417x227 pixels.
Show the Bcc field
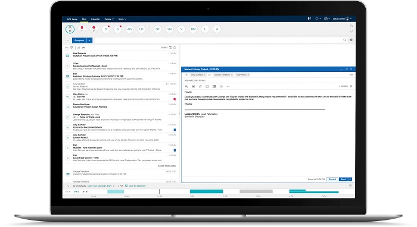[x=351, y=75]
